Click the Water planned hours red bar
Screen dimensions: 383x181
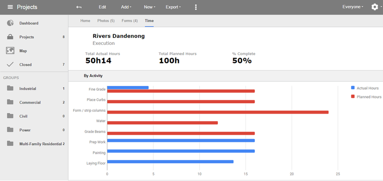click(162, 123)
